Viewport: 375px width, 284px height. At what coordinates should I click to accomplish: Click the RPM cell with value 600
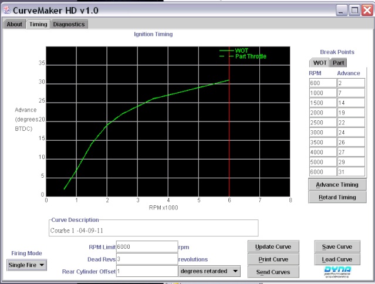(x=323, y=83)
